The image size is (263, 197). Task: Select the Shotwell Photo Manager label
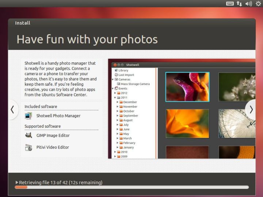[x=58, y=116]
